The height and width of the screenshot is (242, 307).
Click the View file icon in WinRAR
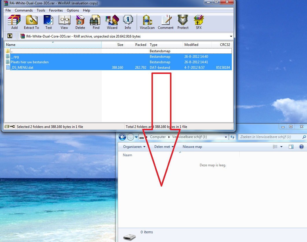[x=64, y=22]
